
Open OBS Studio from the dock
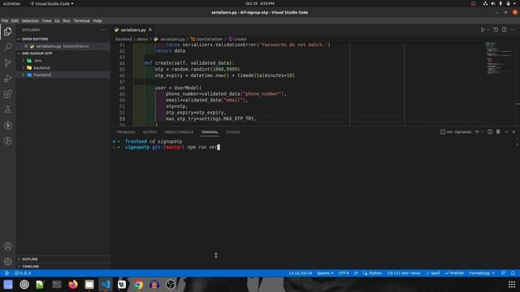pyautogui.click(x=171, y=285)
